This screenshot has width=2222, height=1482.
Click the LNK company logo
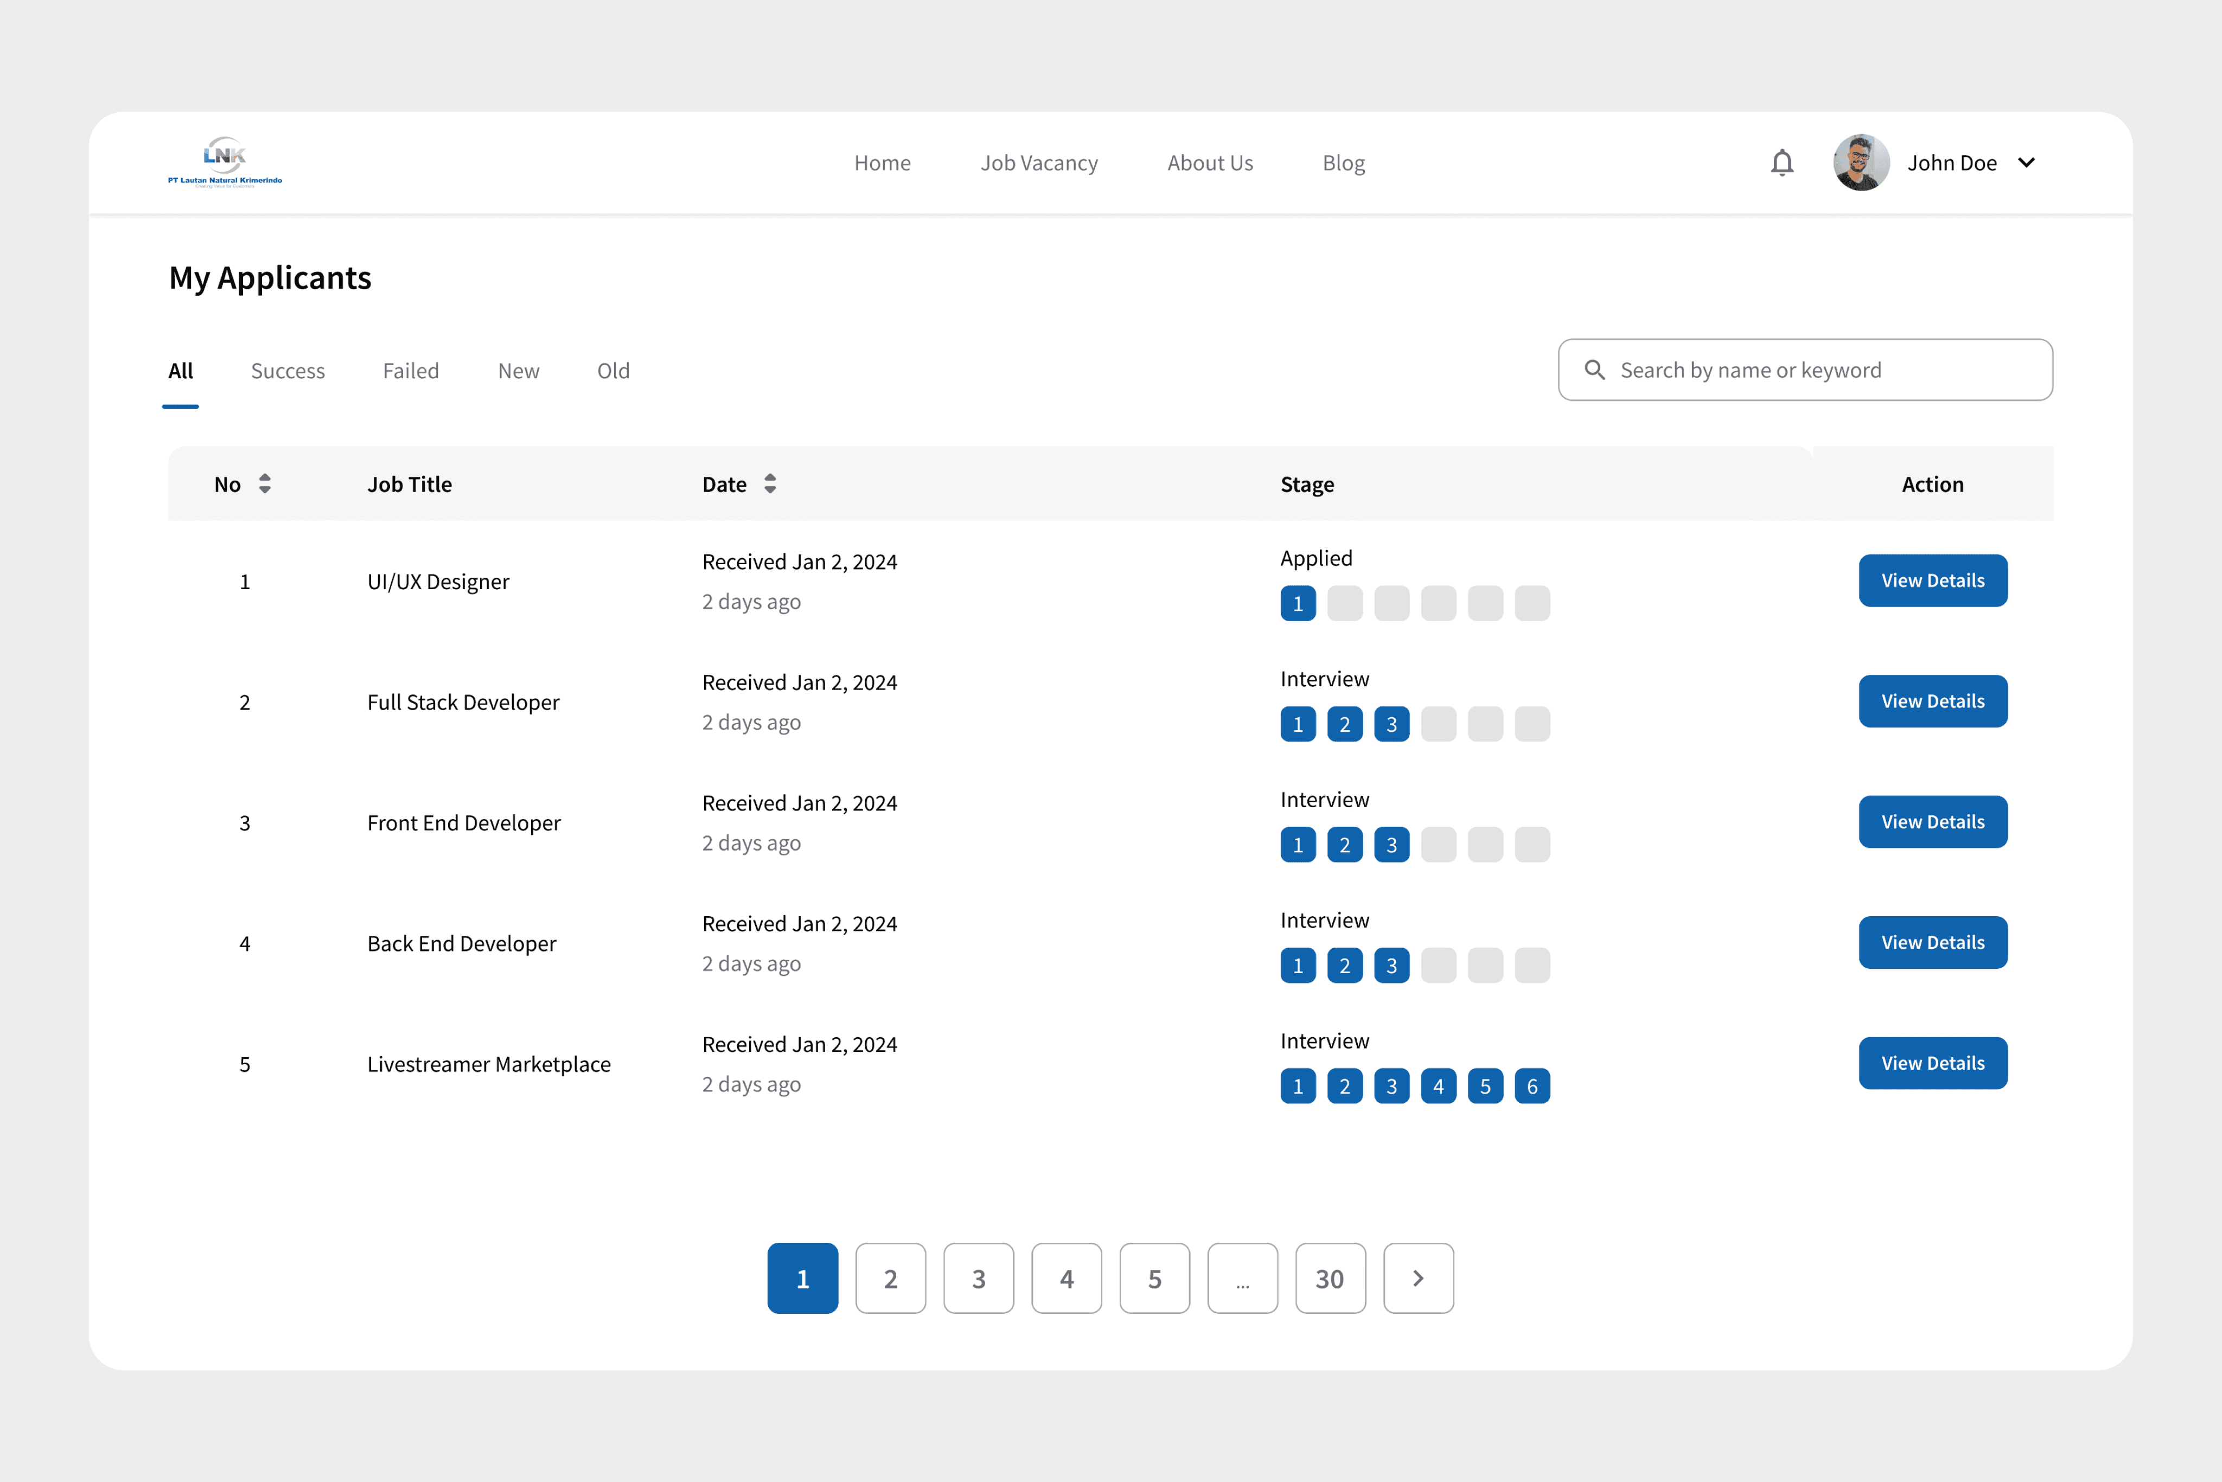point(225,162)
